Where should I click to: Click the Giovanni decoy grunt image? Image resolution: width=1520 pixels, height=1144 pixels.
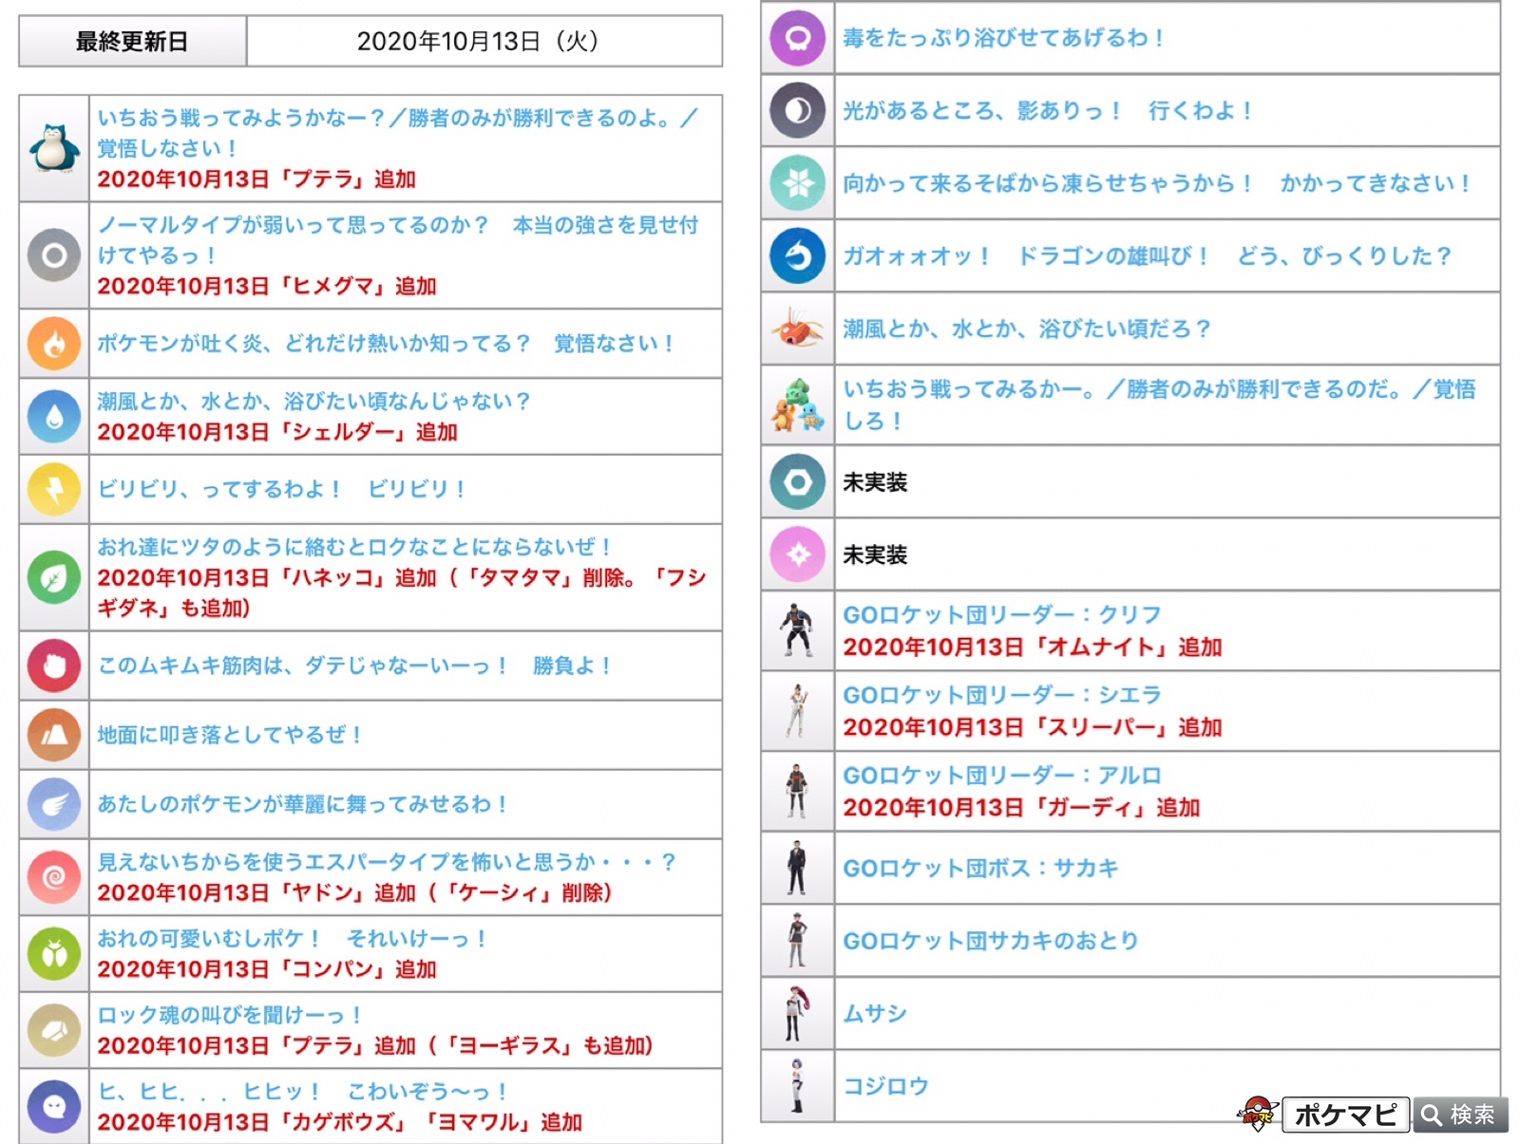(797, 941)
